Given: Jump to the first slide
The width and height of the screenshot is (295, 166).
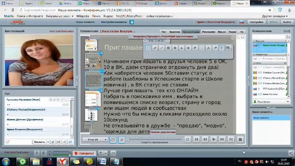Looking at the screenshot, I should (196, 139).
